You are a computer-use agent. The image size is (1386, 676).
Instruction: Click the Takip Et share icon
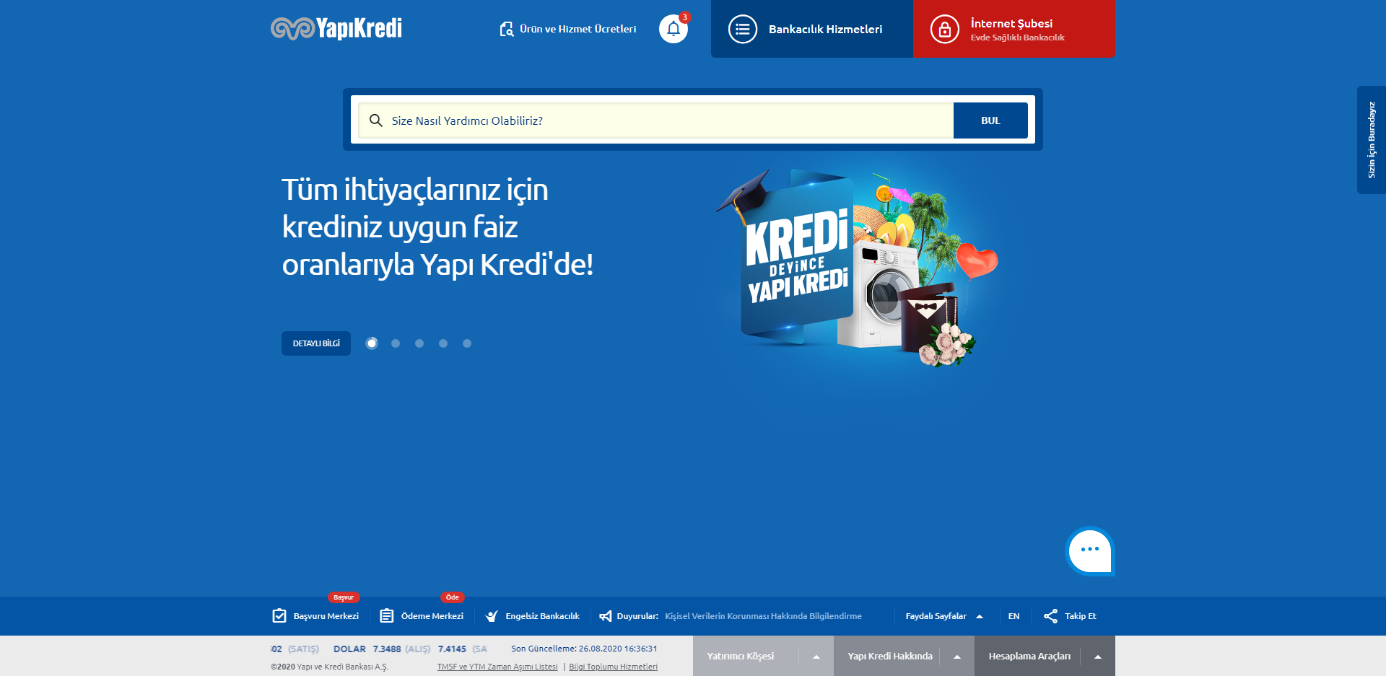[1050, 616]
